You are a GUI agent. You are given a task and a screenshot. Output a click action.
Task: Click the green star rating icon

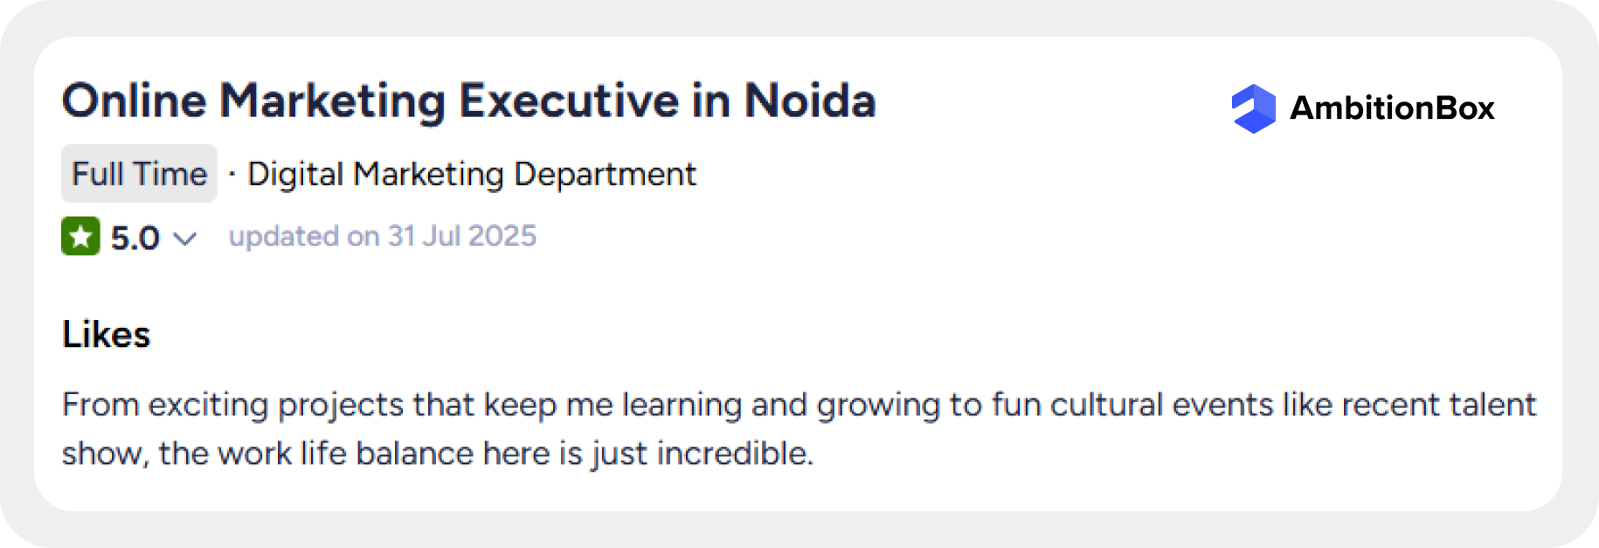pos(80,236)
